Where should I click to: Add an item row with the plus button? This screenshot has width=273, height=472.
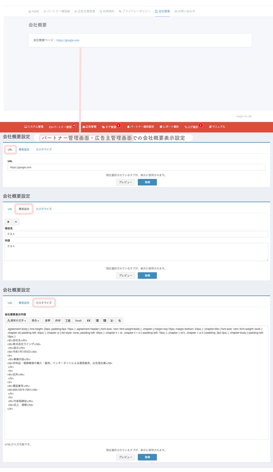(x=8, y=222)
